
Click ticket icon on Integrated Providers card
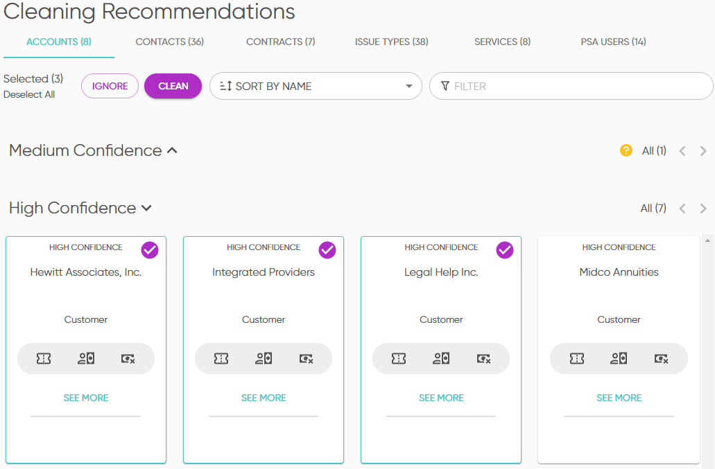coord(221,359)
